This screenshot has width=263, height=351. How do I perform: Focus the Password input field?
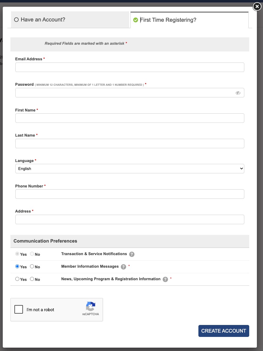point(130,93)
